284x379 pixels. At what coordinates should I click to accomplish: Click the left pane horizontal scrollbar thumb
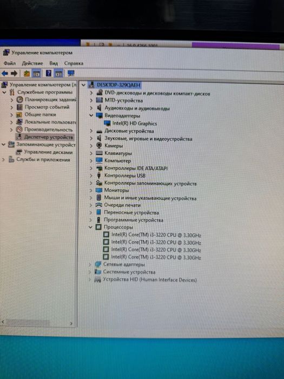[28, 323]
